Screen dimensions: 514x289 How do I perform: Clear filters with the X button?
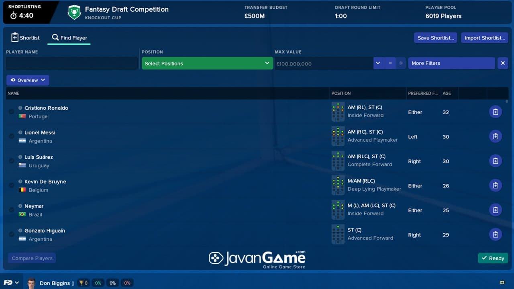pos(503,63)
